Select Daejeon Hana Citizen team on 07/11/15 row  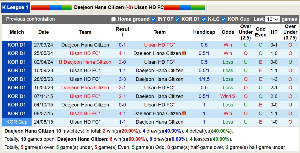point(159,96)
